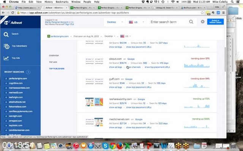The height and width of the screenshot is (151, 243).
Task: Open Spotlight search in the menu bar
Action: point(232,2)
